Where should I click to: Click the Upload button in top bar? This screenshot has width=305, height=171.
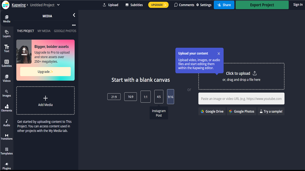pos(110,5)
